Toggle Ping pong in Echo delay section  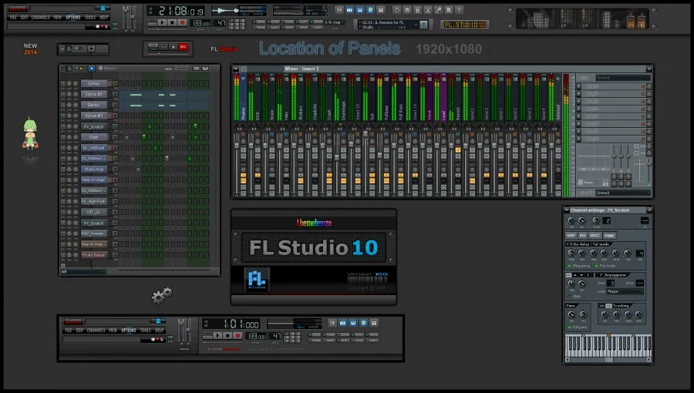(569, 266)
